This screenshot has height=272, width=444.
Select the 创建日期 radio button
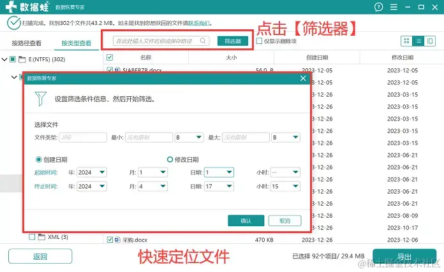point(38,159)
